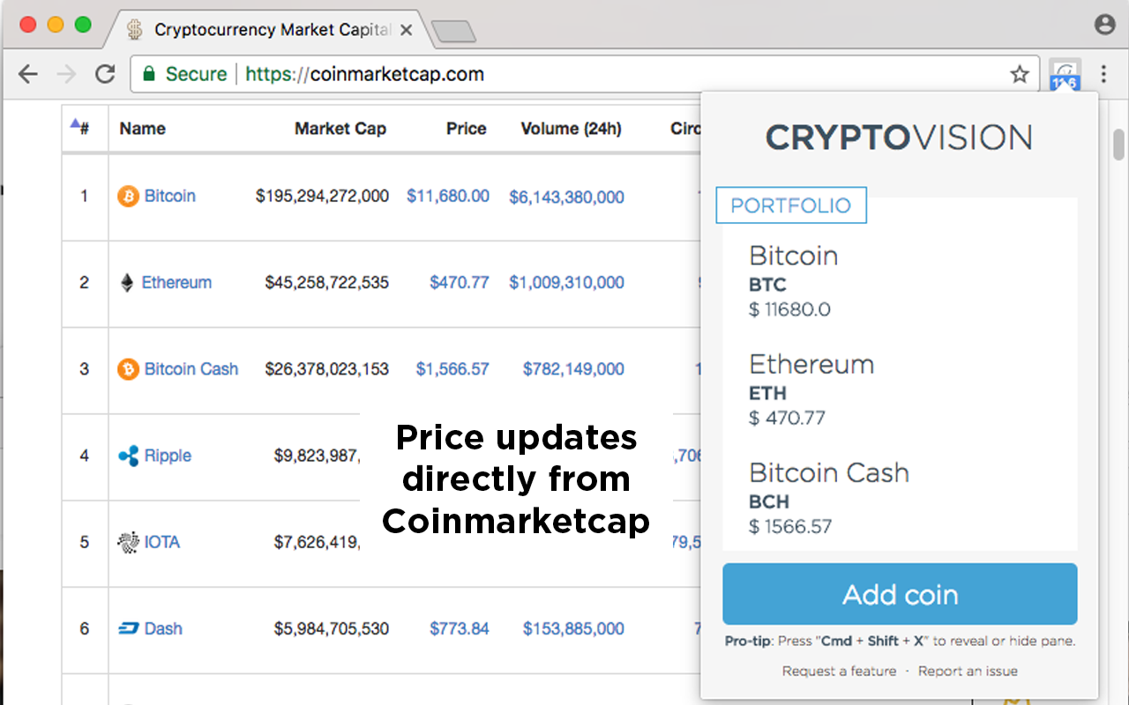Viewport: 1129px width, 705px height.
Task: Click the Bitcoin Cash logo icon in row 3
Action: (128, 369)
